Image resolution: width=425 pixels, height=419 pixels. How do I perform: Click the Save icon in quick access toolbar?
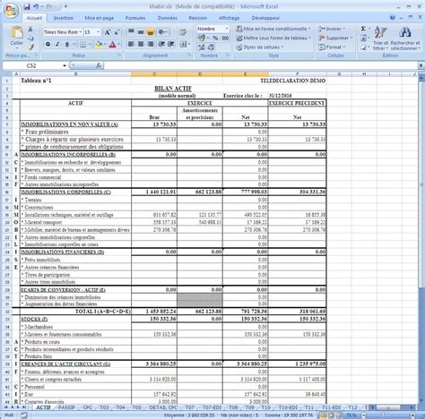click(x=27, y=6)
